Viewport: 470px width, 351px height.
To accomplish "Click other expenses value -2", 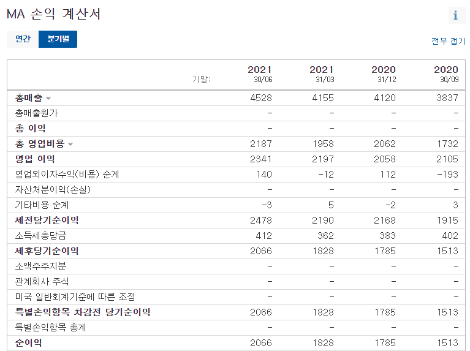I will pos(390,205).
